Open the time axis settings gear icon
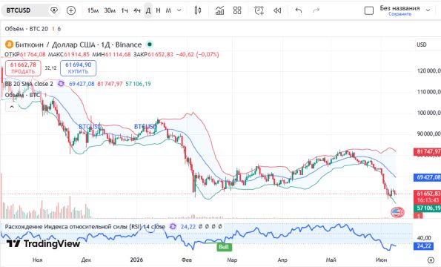The height and width of the screenshot is (267, 441). coord(431,260)
